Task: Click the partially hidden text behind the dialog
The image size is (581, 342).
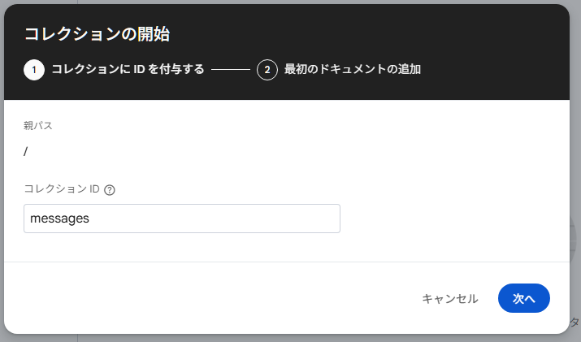Action: pyautogui.click(x=576, y=322)
